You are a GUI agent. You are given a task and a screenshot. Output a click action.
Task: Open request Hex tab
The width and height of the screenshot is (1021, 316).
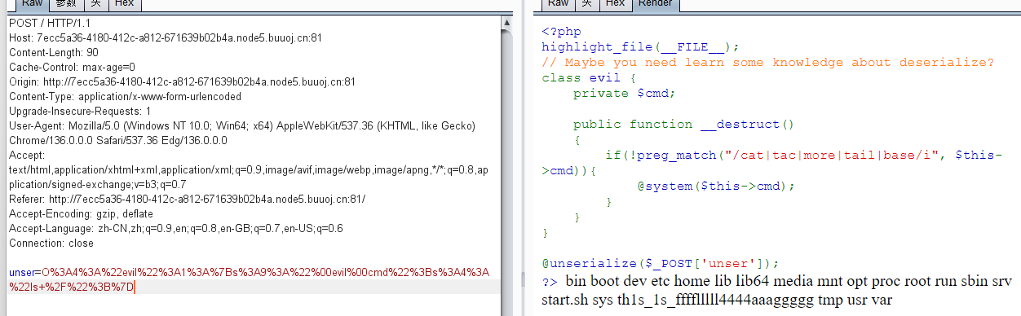click(124, 4)
